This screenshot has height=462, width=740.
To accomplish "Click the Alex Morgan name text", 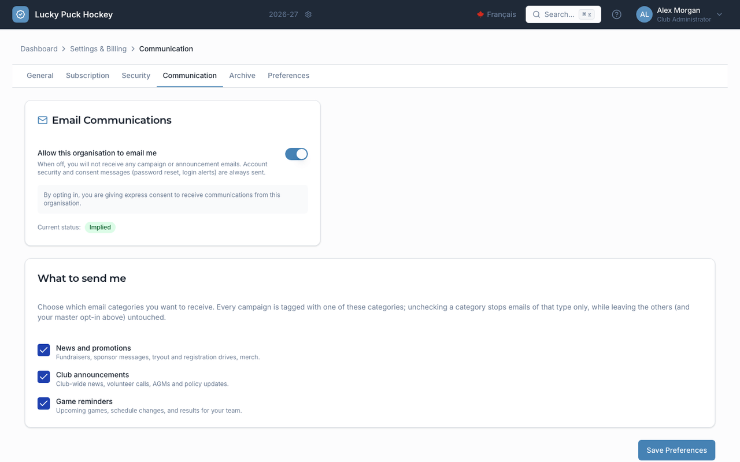I will pyautogui.click(x=678, y=10).
